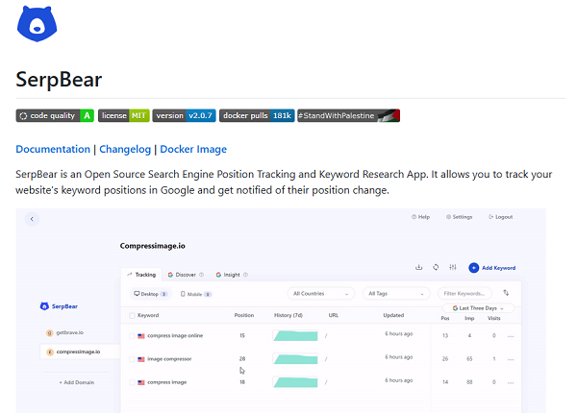Open the Last Three Days dropdown
The width and height of the screenshot is (577, 413).
pos(465,308)
